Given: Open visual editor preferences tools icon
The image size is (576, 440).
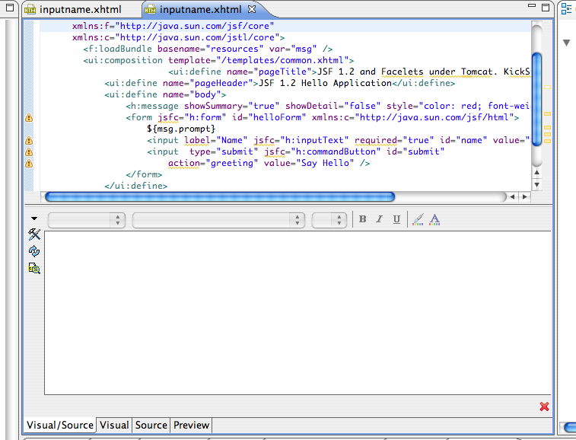Looking at the screenshot, I should 34,234.
